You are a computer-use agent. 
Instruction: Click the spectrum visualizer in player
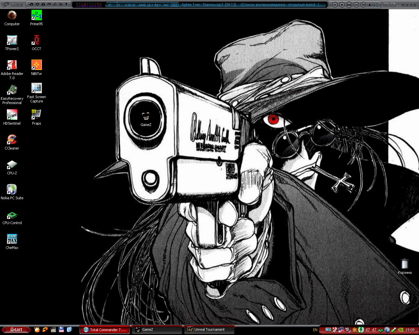pos(89,5)
